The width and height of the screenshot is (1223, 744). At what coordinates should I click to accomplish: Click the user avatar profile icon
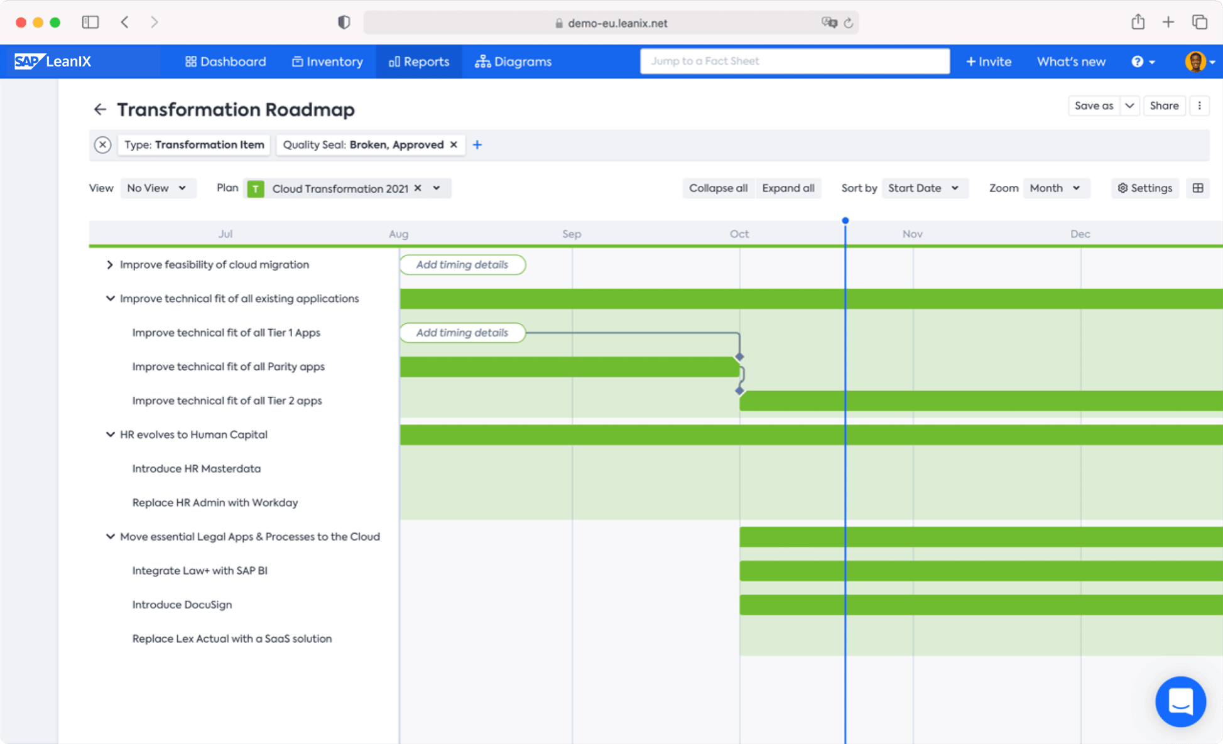[x=1195, y=62]
